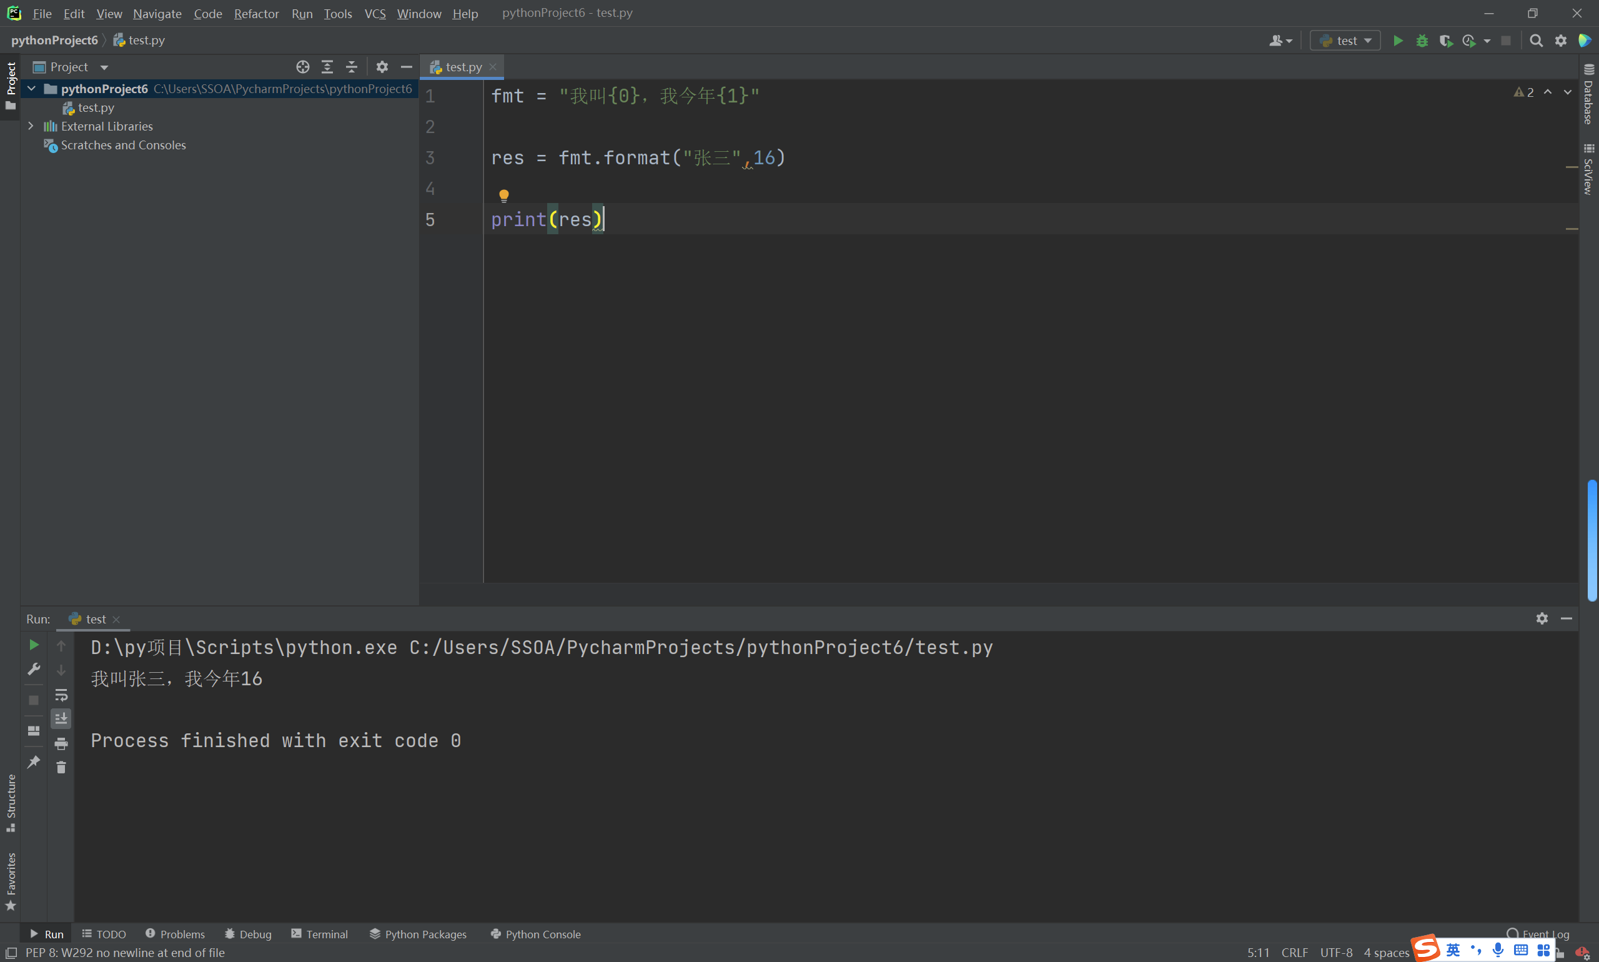The height and width of the screenshot is (962, 1599).
Task: Select opened file with the locate target icon
Action: tap(303, 67)
